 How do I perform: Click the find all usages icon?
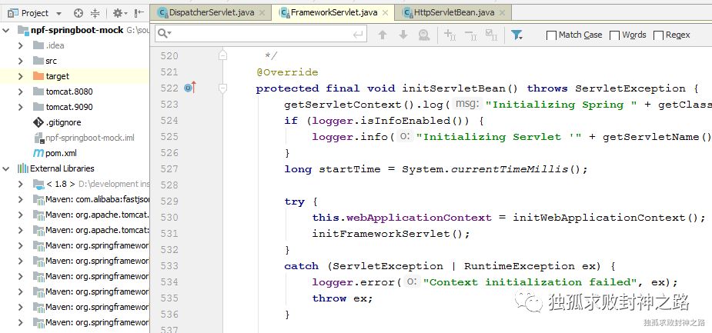tap(423, 35)
